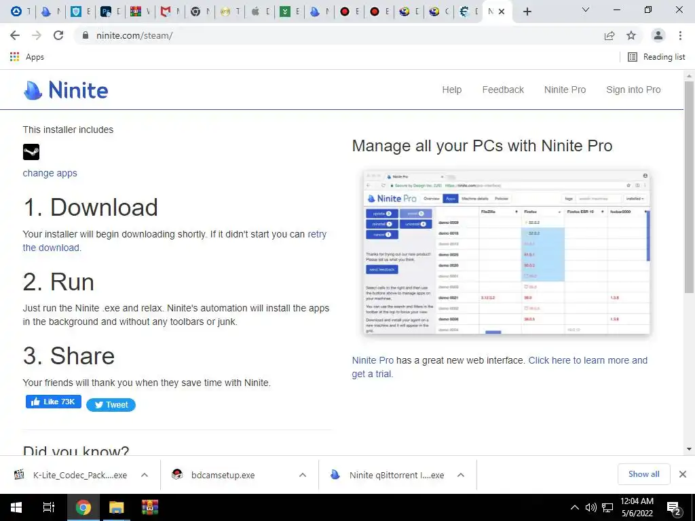View site info via padlock icon
Screen dimensions: 695x521
point(86,35)
